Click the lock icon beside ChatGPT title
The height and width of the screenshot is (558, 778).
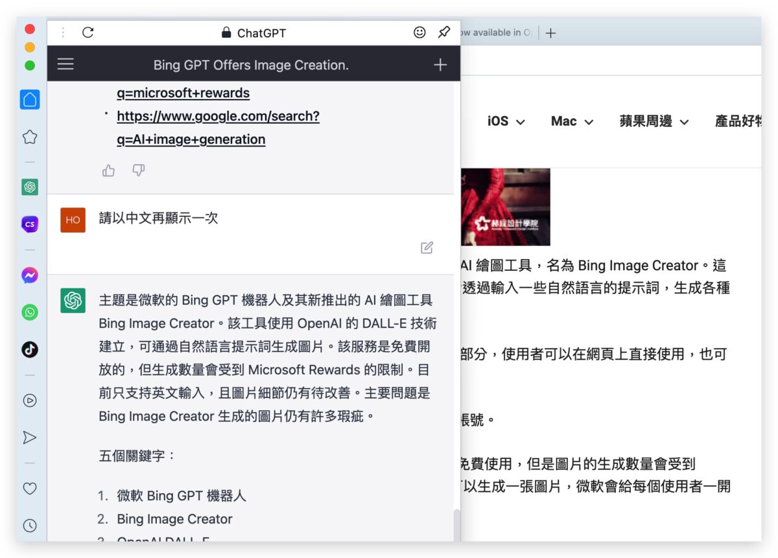[226, 32]
